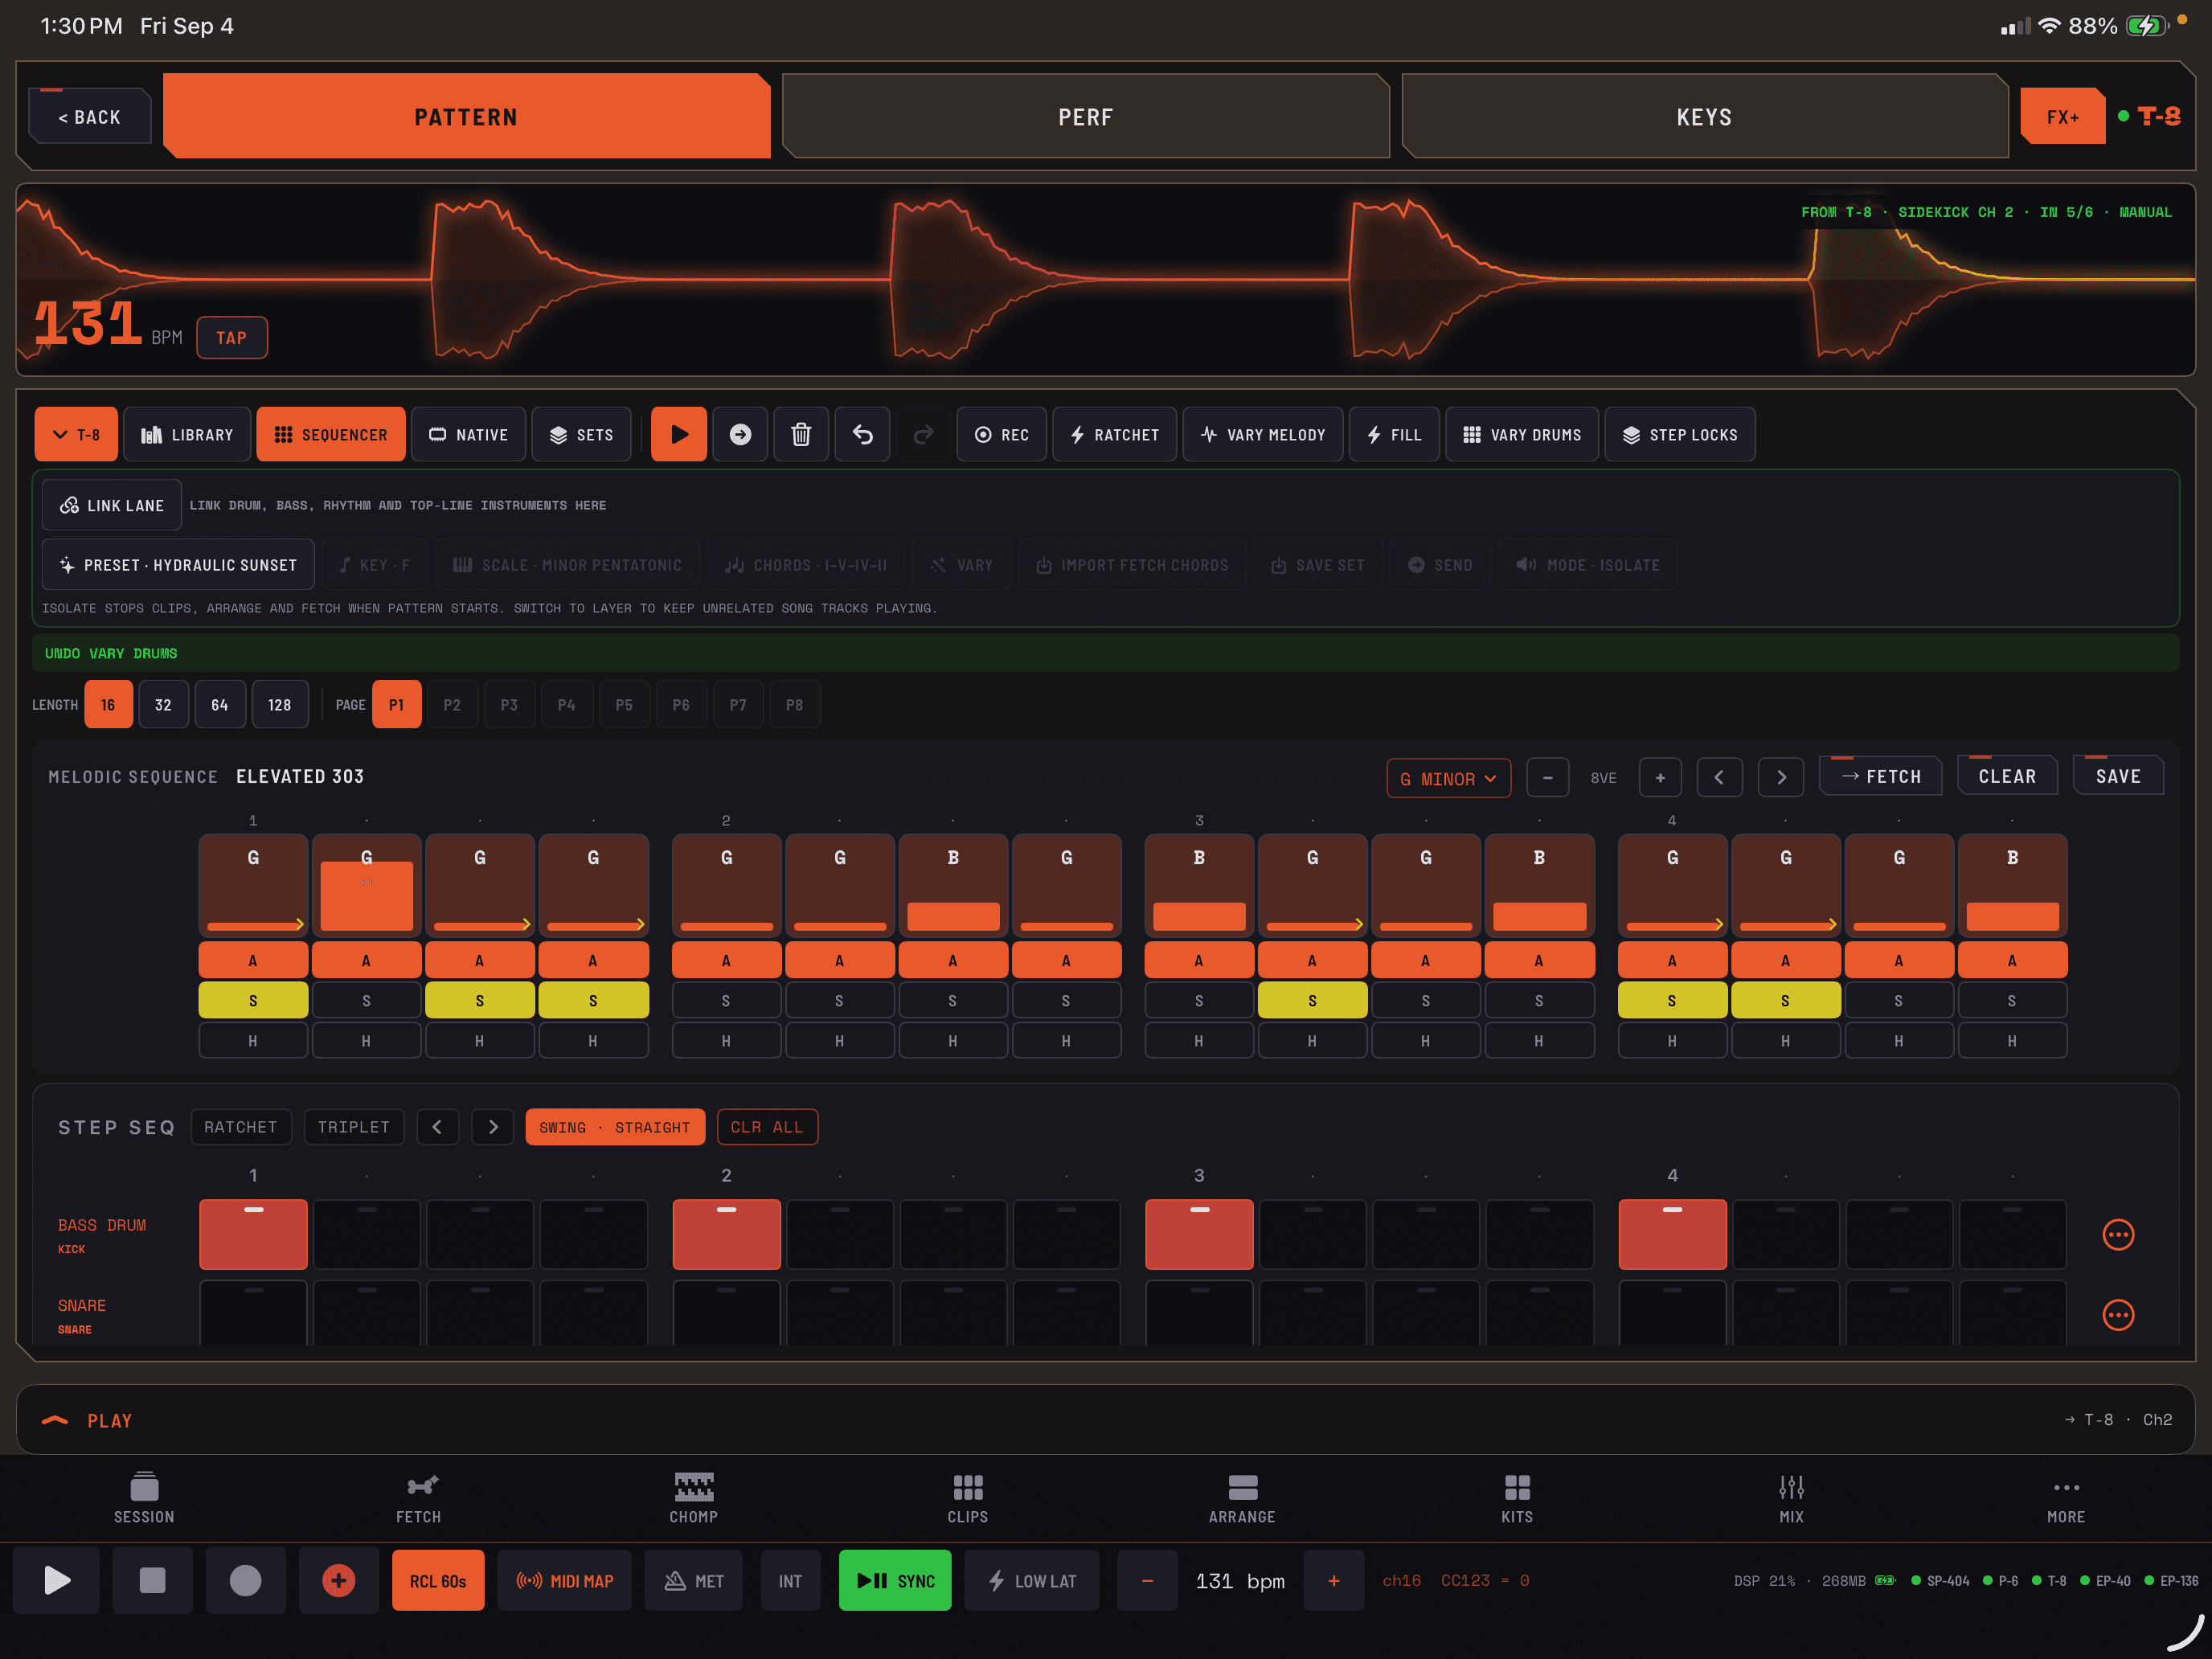Open Mode Isolate selector
Viewport: 2212px width, 1659px height.
(x=1587, y=565)
